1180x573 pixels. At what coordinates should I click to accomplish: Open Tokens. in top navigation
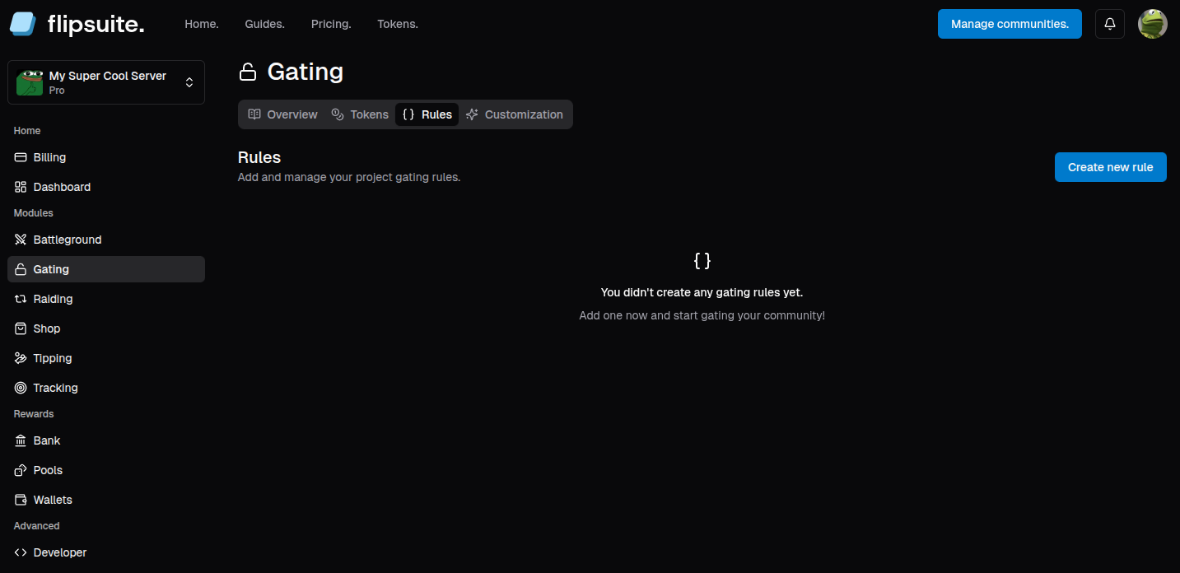coord(398,24)
